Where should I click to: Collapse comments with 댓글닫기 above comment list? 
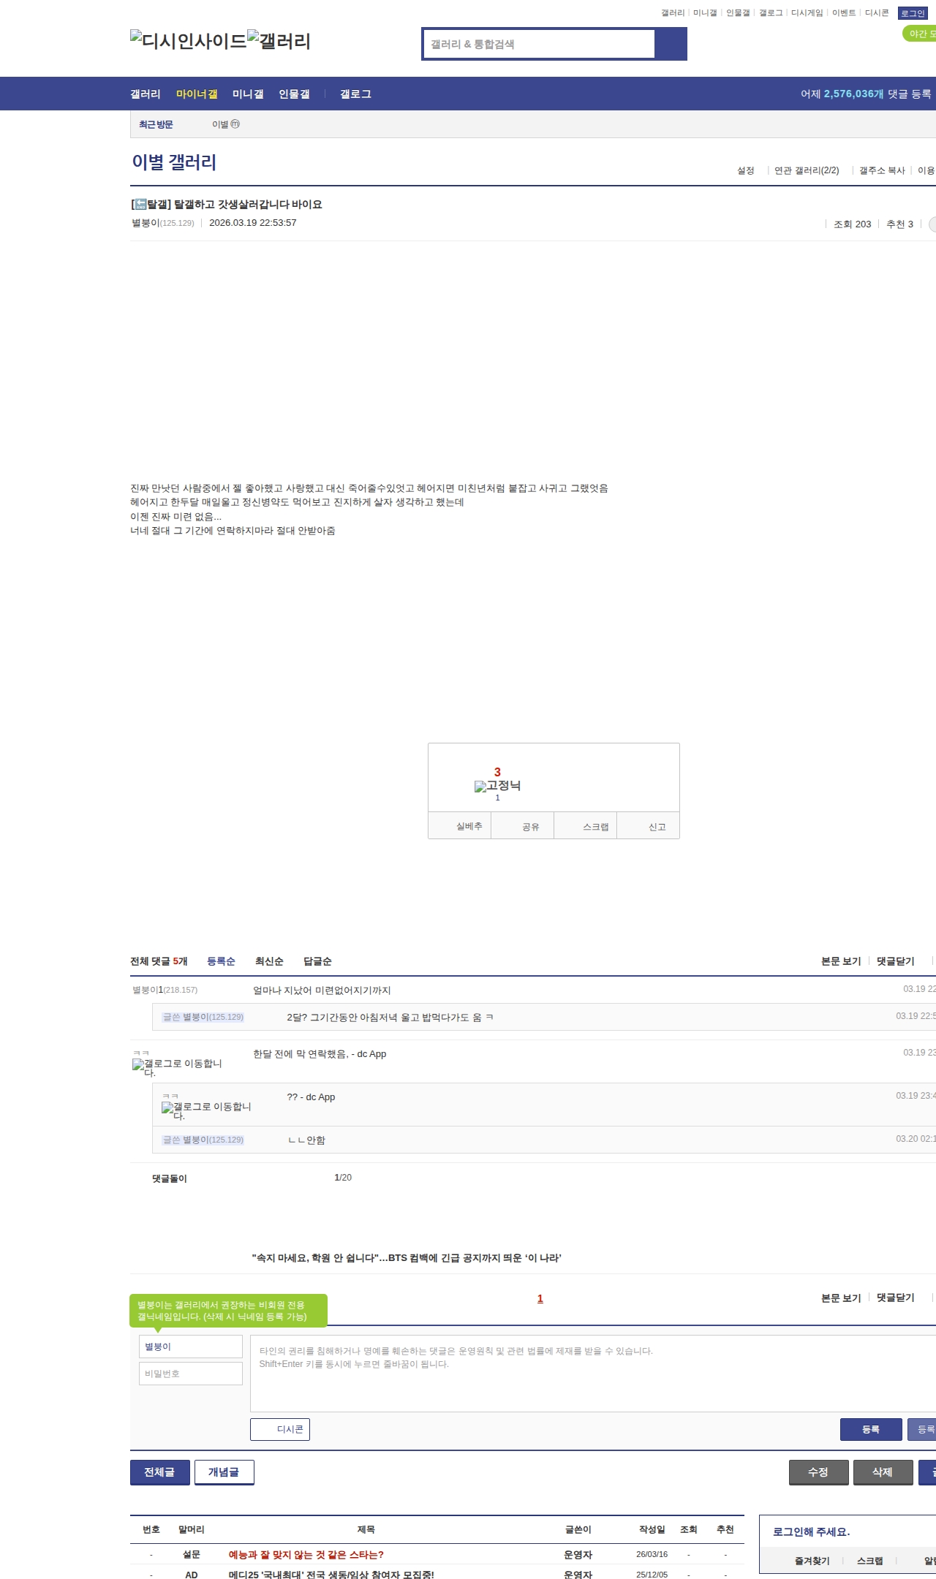(895, 961)
